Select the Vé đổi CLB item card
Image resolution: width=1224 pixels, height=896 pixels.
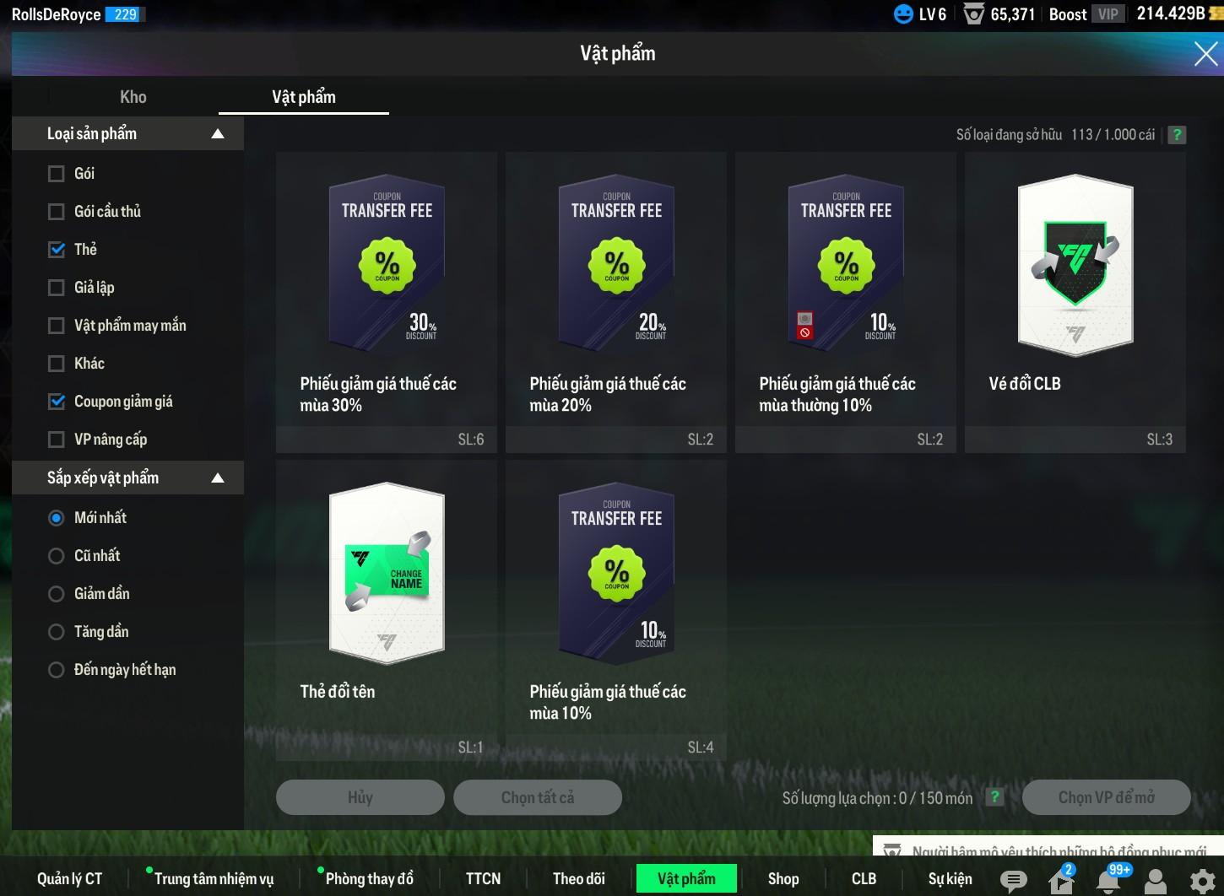[1075, 302]
